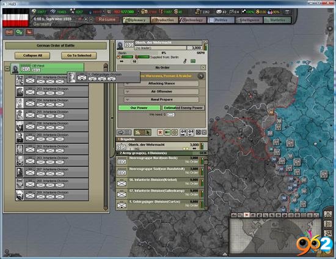This screenshot has height=259, width=336.
Task: Click the circular target objective icon
Action: [x=175, y=132]
